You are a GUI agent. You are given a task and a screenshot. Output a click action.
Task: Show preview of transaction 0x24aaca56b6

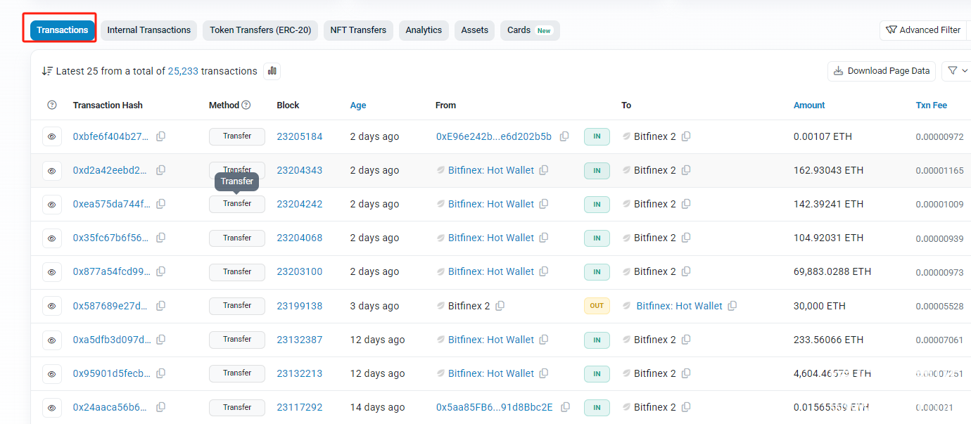point(51,407)
